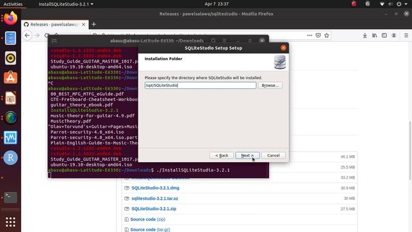Image resolution: width=412 pixels, height=232 pixels.
Task: Open the terminal new-tab button
Action: [54, 41]
